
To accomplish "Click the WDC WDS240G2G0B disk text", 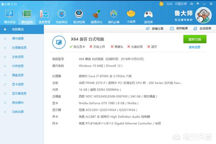I will click(118, 96).
